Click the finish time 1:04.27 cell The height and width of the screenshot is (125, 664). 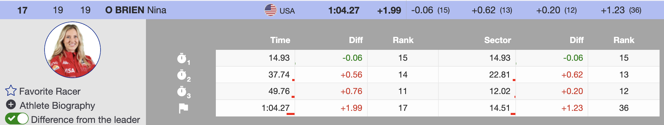275,108
